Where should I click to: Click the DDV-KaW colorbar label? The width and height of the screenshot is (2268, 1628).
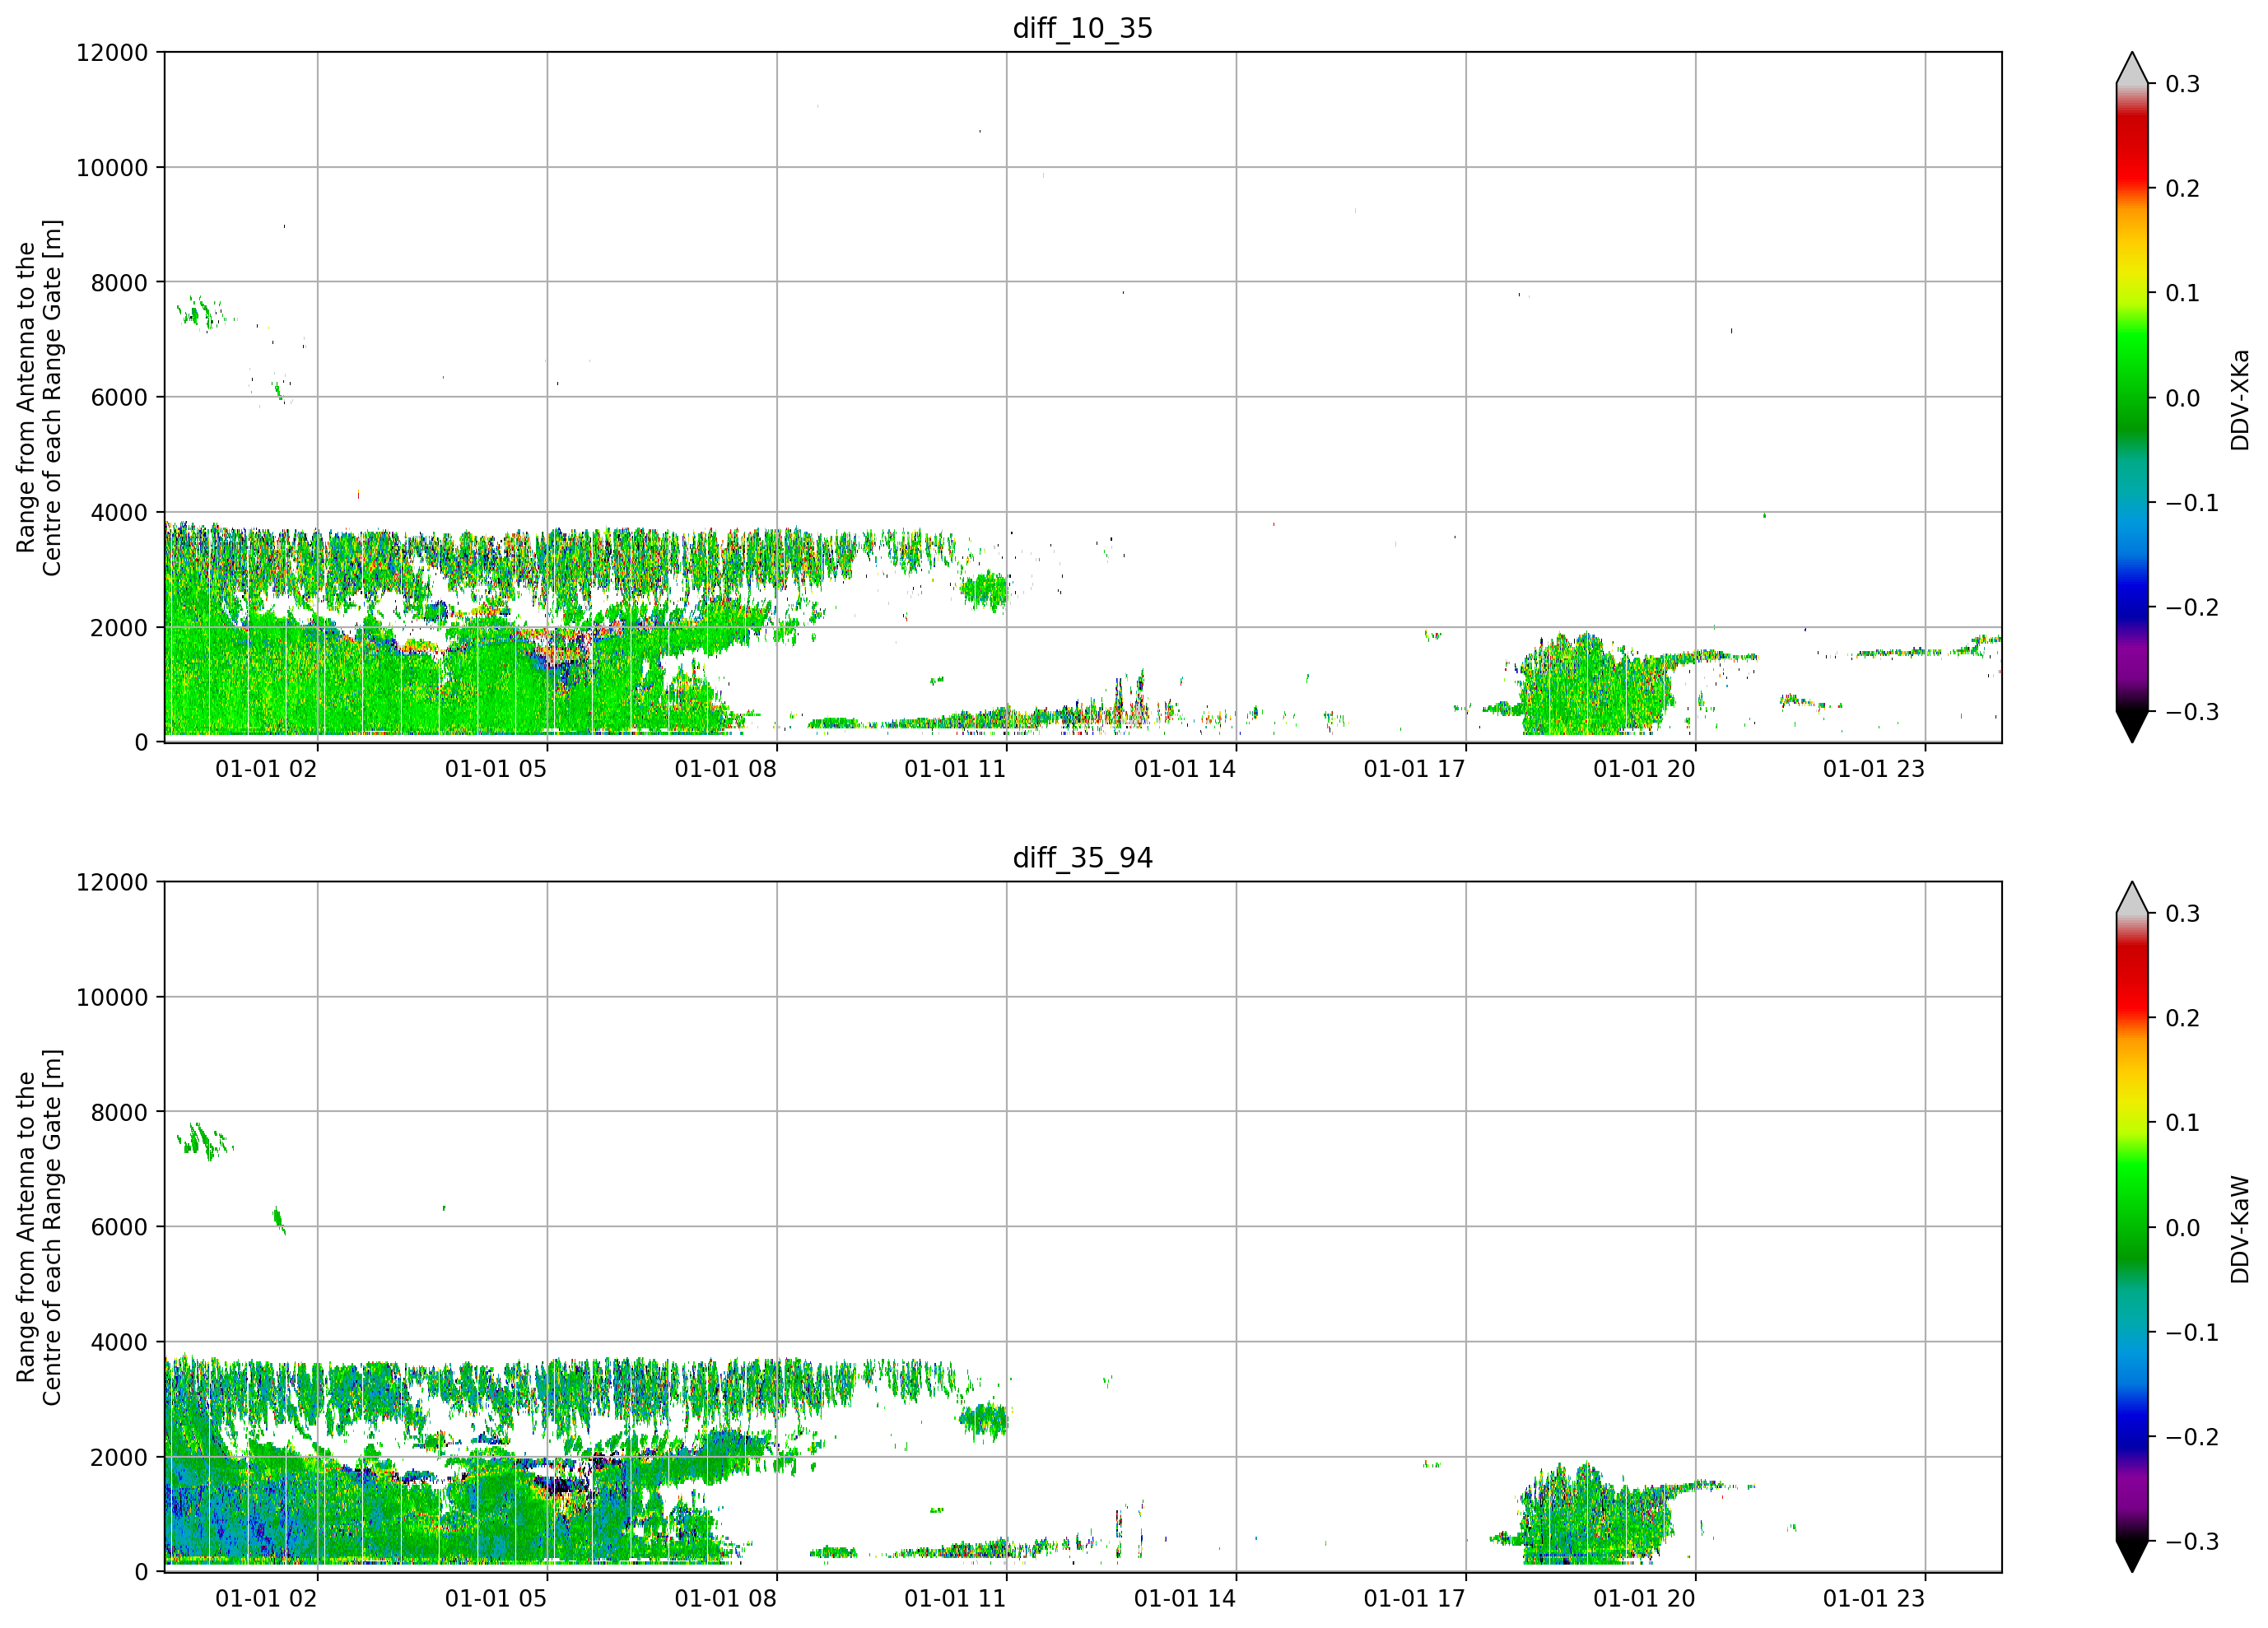pyautogui.click(x=2239, y=1228)
